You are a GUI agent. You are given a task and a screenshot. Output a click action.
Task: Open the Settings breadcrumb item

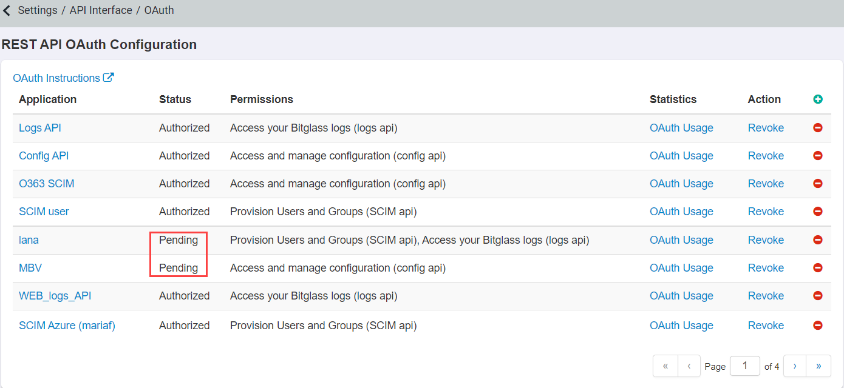pos(37,10)
